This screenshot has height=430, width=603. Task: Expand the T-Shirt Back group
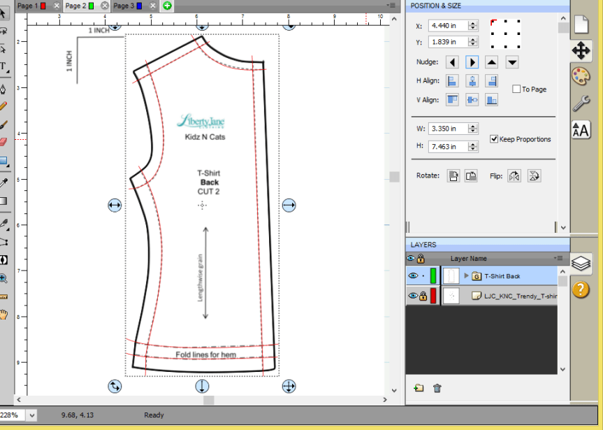tap(466, 275)
